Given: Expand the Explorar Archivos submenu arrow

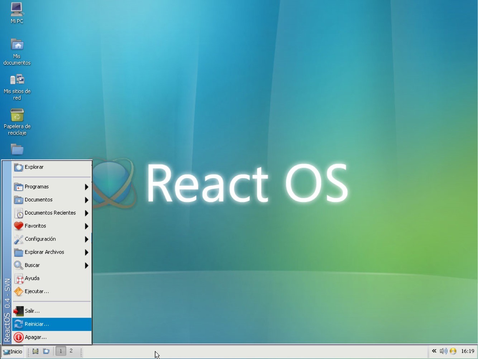Looking at the screenshot, I should 86,252.
